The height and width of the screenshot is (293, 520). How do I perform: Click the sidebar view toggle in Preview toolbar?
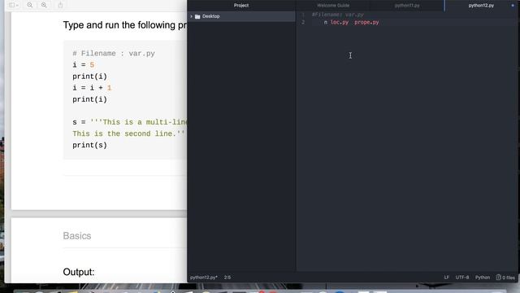coord(14,5)
